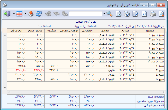Image resolution: width=168 pixels, height=110 pixels.
Task: Click the exit door icon in toolbar
Action: (7, 14)
